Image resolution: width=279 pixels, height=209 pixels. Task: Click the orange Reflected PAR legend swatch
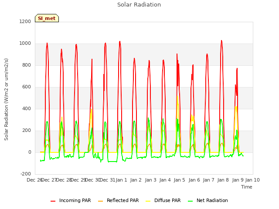pos(101,201)
